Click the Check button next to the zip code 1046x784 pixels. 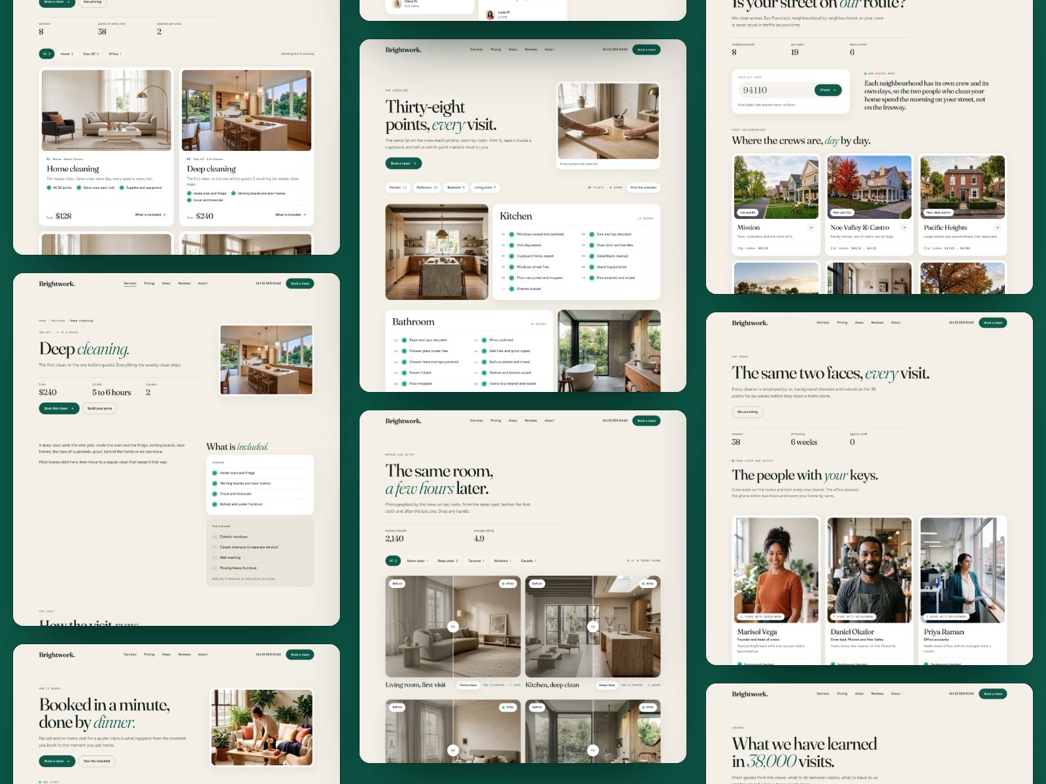point(828,90)
